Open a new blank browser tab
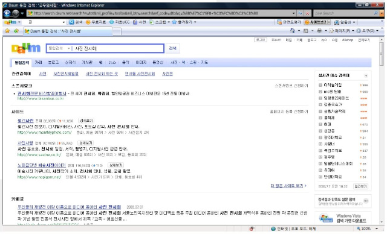Viewport: 387px width, 234px height. pyautogui.click(x=117, y=31)
